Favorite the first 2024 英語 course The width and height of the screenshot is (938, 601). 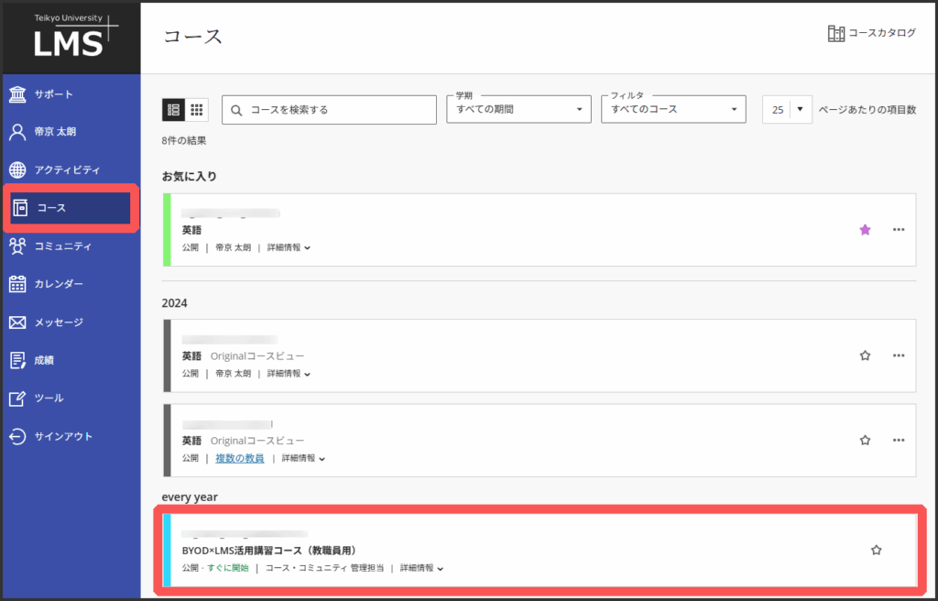865,355
